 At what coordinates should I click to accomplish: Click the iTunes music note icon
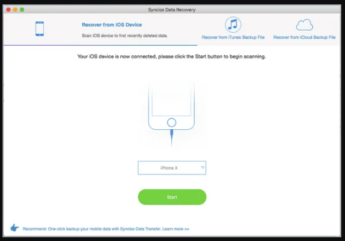(233, 24)
